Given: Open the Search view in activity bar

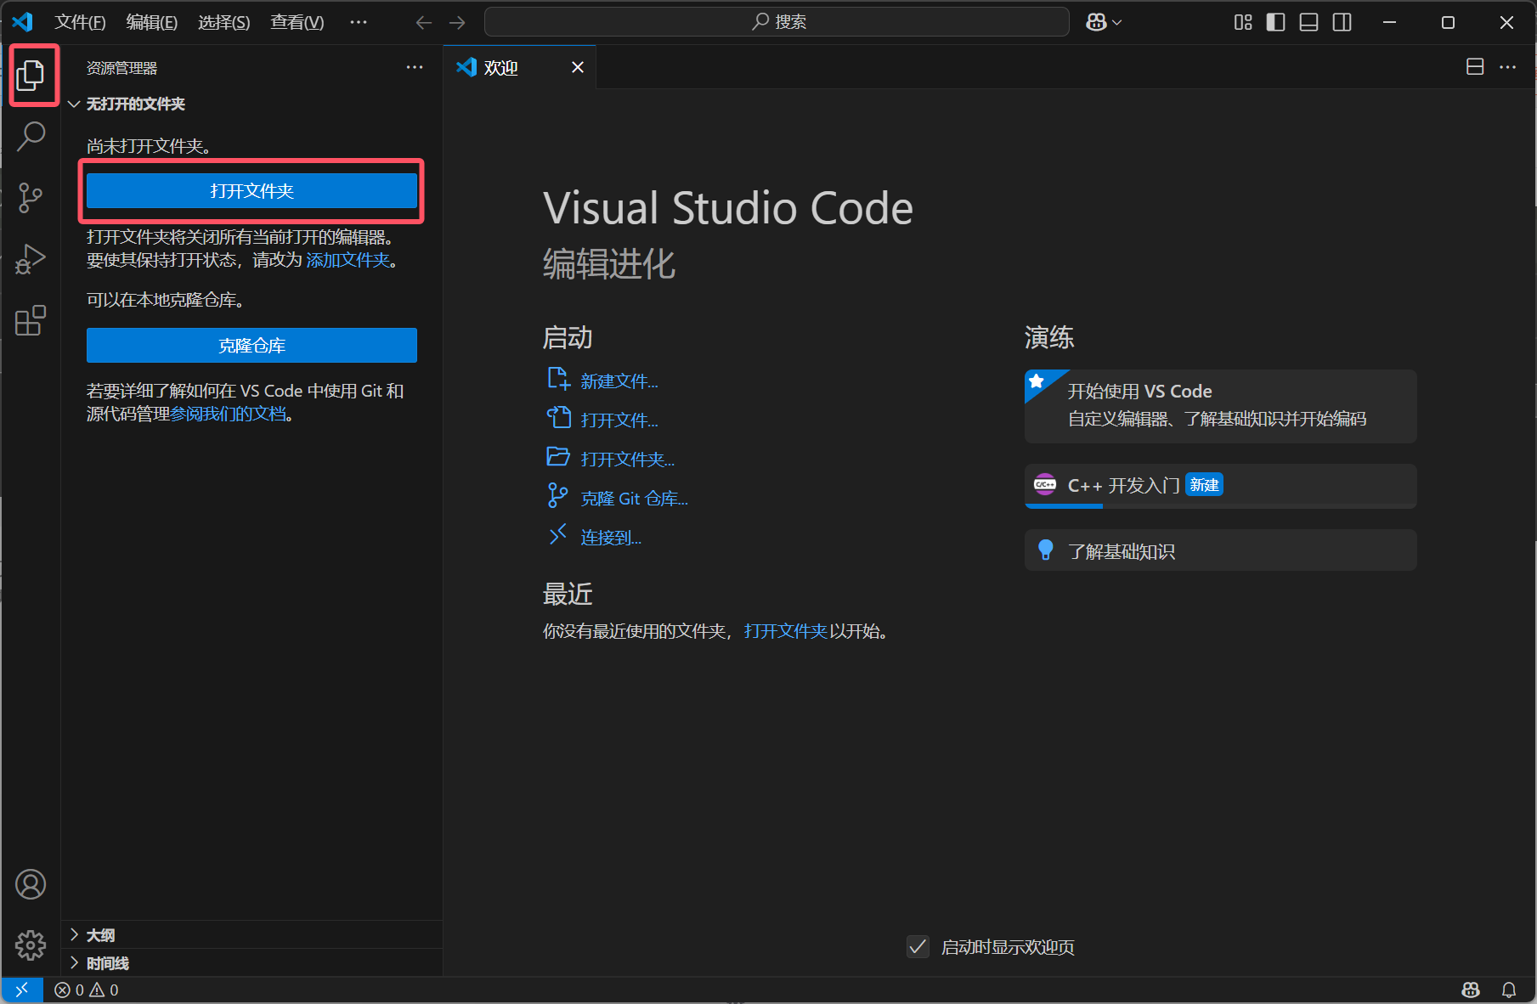Looking at the screenshot, I should [x=31, y=137].
